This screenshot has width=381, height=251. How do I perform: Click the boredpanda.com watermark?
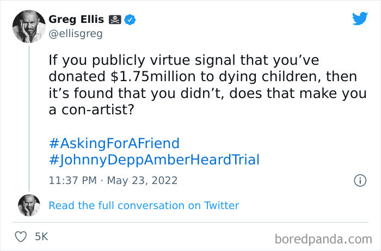tap(322, 238)
